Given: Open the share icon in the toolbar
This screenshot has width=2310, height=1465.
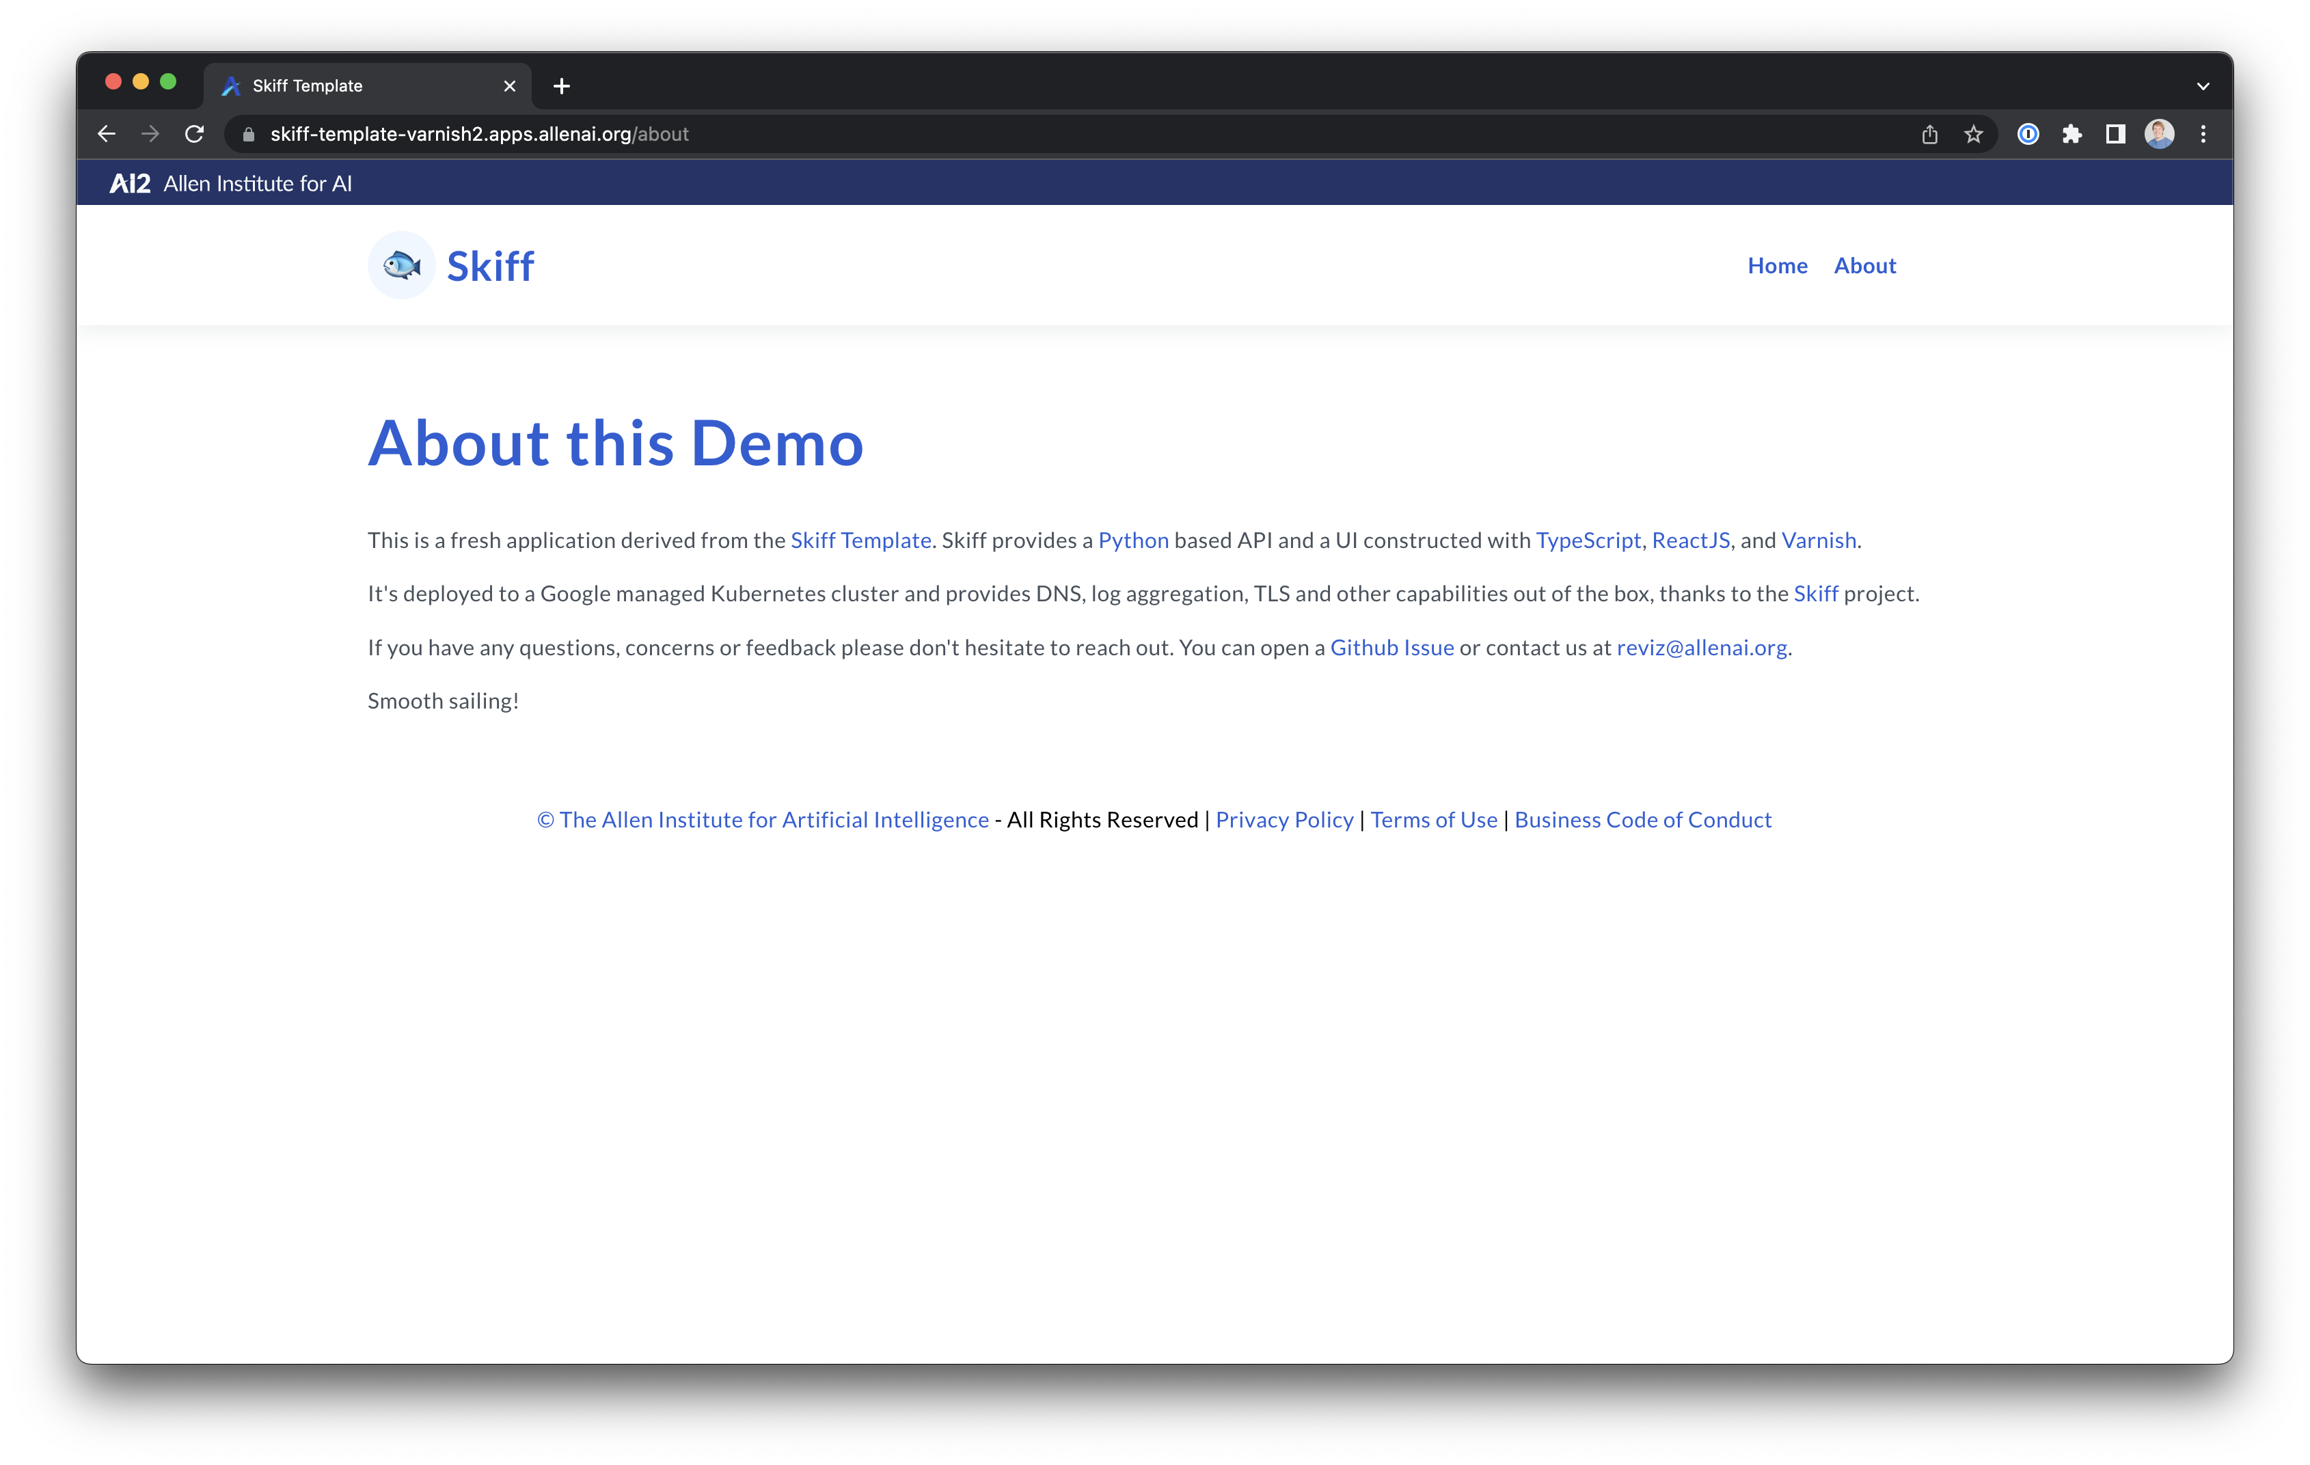Looking at the screenshot, I should coord(1929,133).
